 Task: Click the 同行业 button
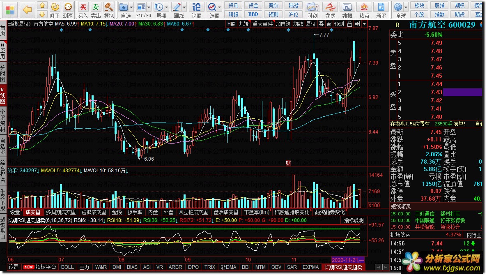tap(473, 235)
